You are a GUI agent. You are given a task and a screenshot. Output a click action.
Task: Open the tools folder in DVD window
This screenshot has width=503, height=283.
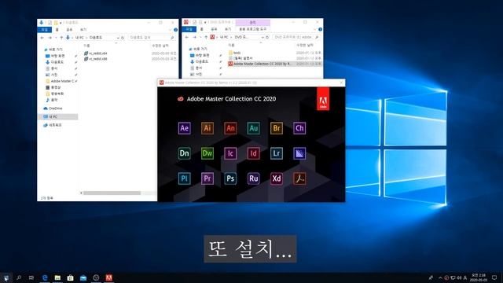click(x=234, y=53)
